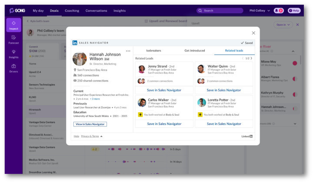313x183 pixels.
Task: Close the Sales Navigator dialog
Action: 253,33
